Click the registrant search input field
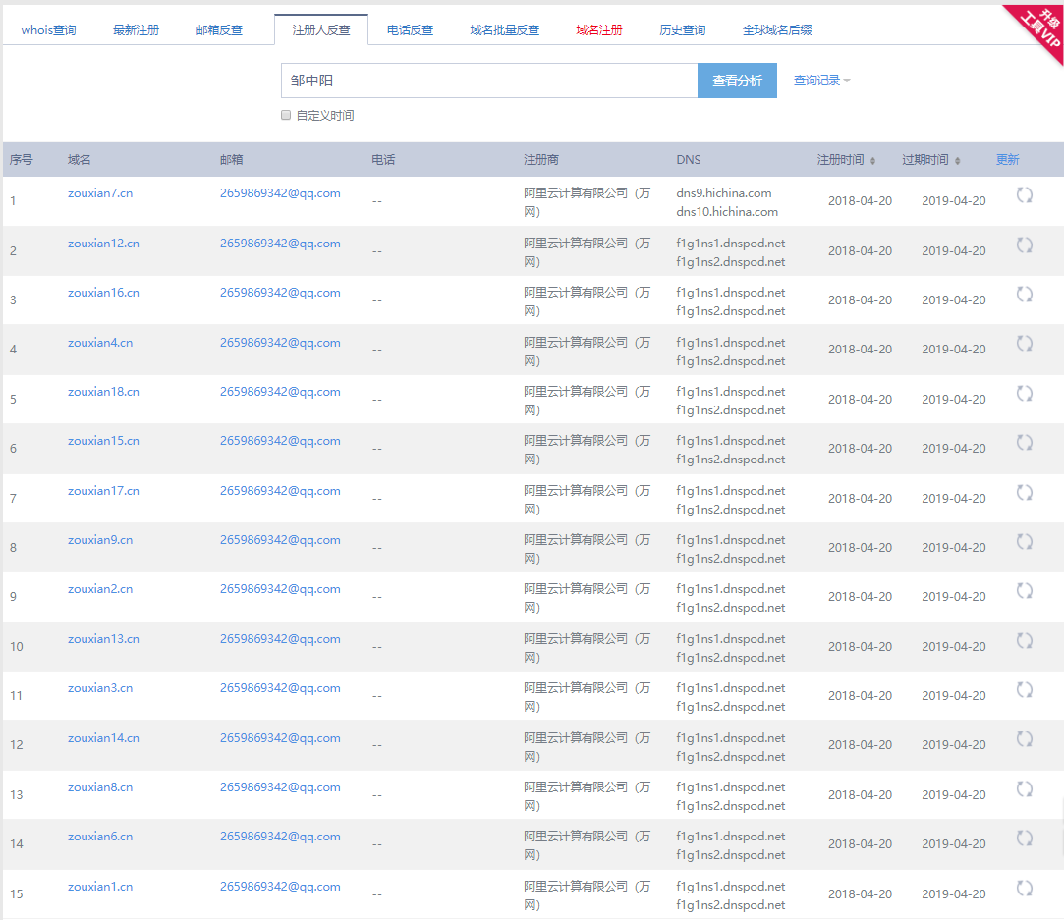The height and width of the screenshot is (920, 1064). (x=488, y=81)
